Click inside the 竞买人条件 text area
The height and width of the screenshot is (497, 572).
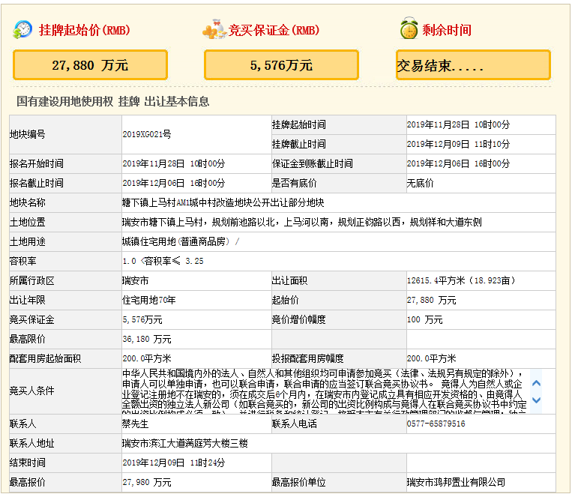(x=322, y=391)
